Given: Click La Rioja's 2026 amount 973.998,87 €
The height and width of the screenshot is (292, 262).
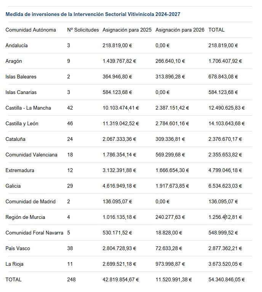Looking at the screenshot, I should coord(170,264).
